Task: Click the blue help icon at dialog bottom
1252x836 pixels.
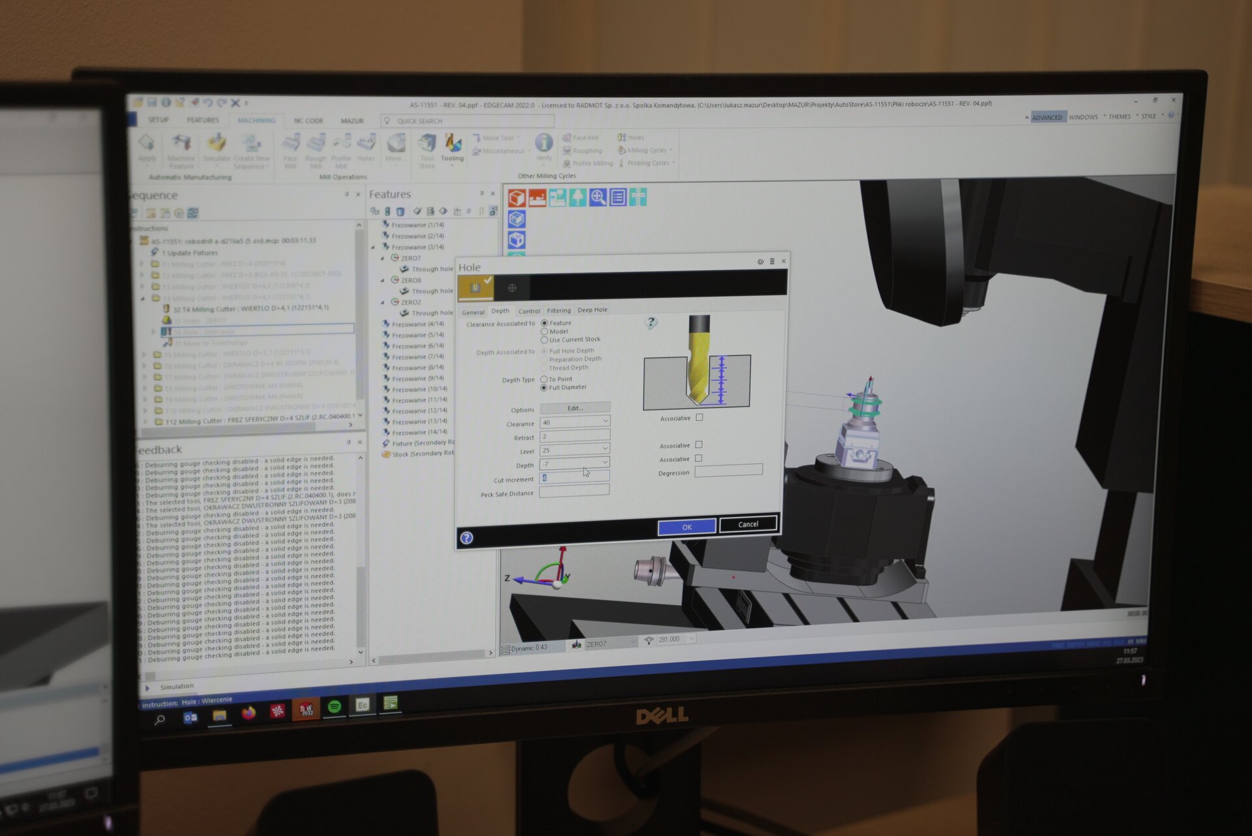Action: [x=466, y=538]
